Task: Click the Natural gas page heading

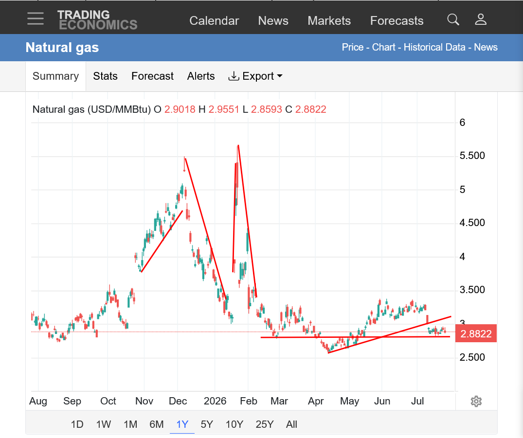Action: tap(62, 47)
